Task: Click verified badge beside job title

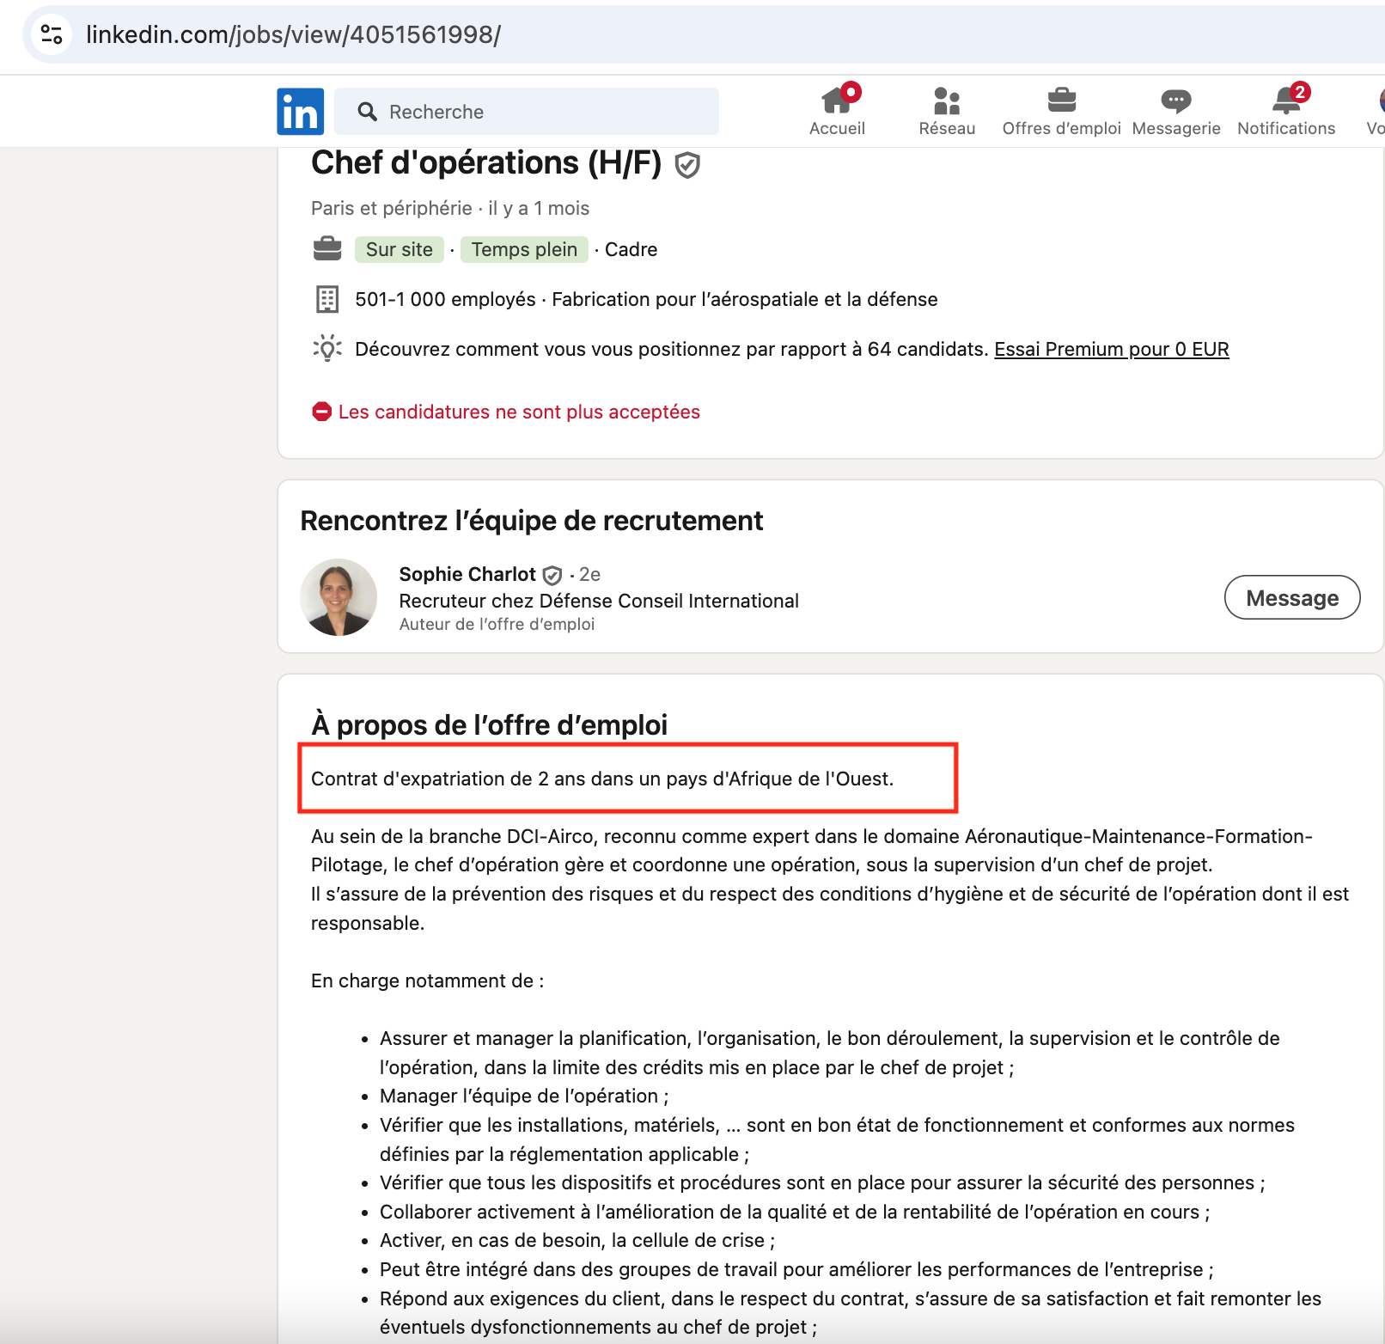Action: point(687,165)
